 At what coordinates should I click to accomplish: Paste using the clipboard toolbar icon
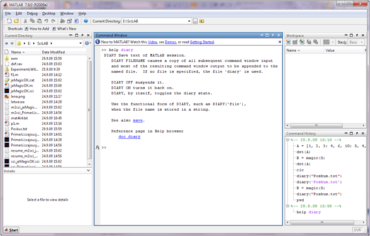point(39,21)
